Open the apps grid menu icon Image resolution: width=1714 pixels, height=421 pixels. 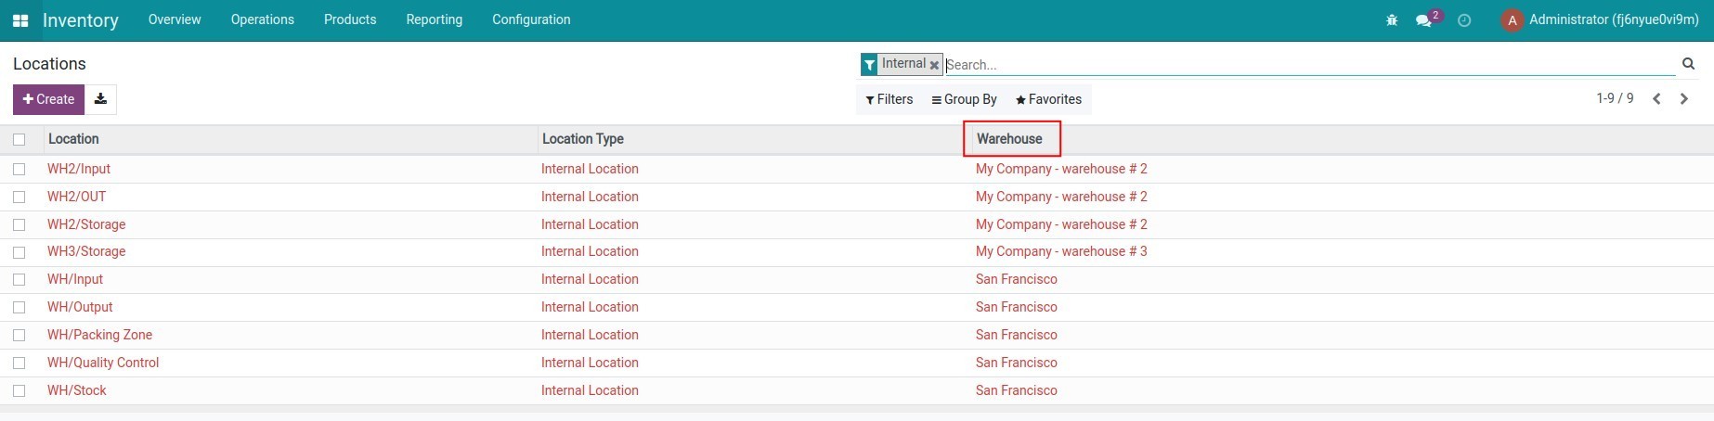pyautogui.click(x=20, y=20)
